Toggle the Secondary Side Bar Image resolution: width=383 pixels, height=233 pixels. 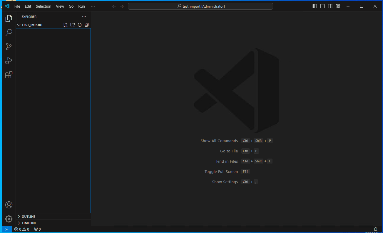[330, 6]
